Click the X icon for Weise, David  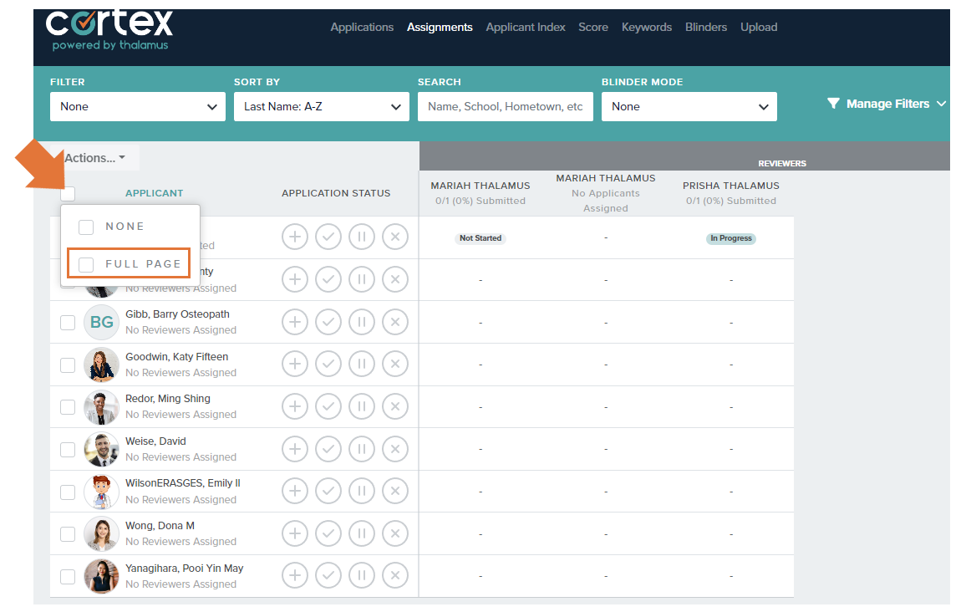395,448
